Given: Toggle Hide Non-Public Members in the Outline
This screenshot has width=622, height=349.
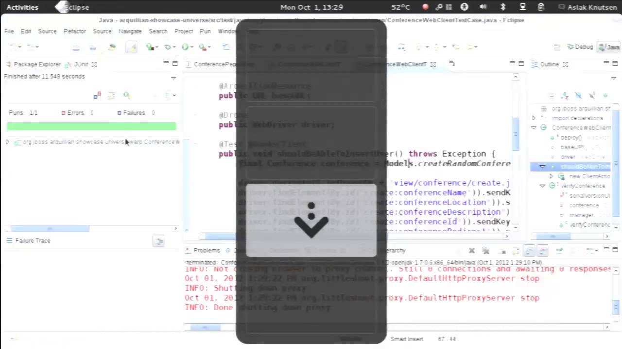Looking at the screenshot, I should tap(605, 95).
